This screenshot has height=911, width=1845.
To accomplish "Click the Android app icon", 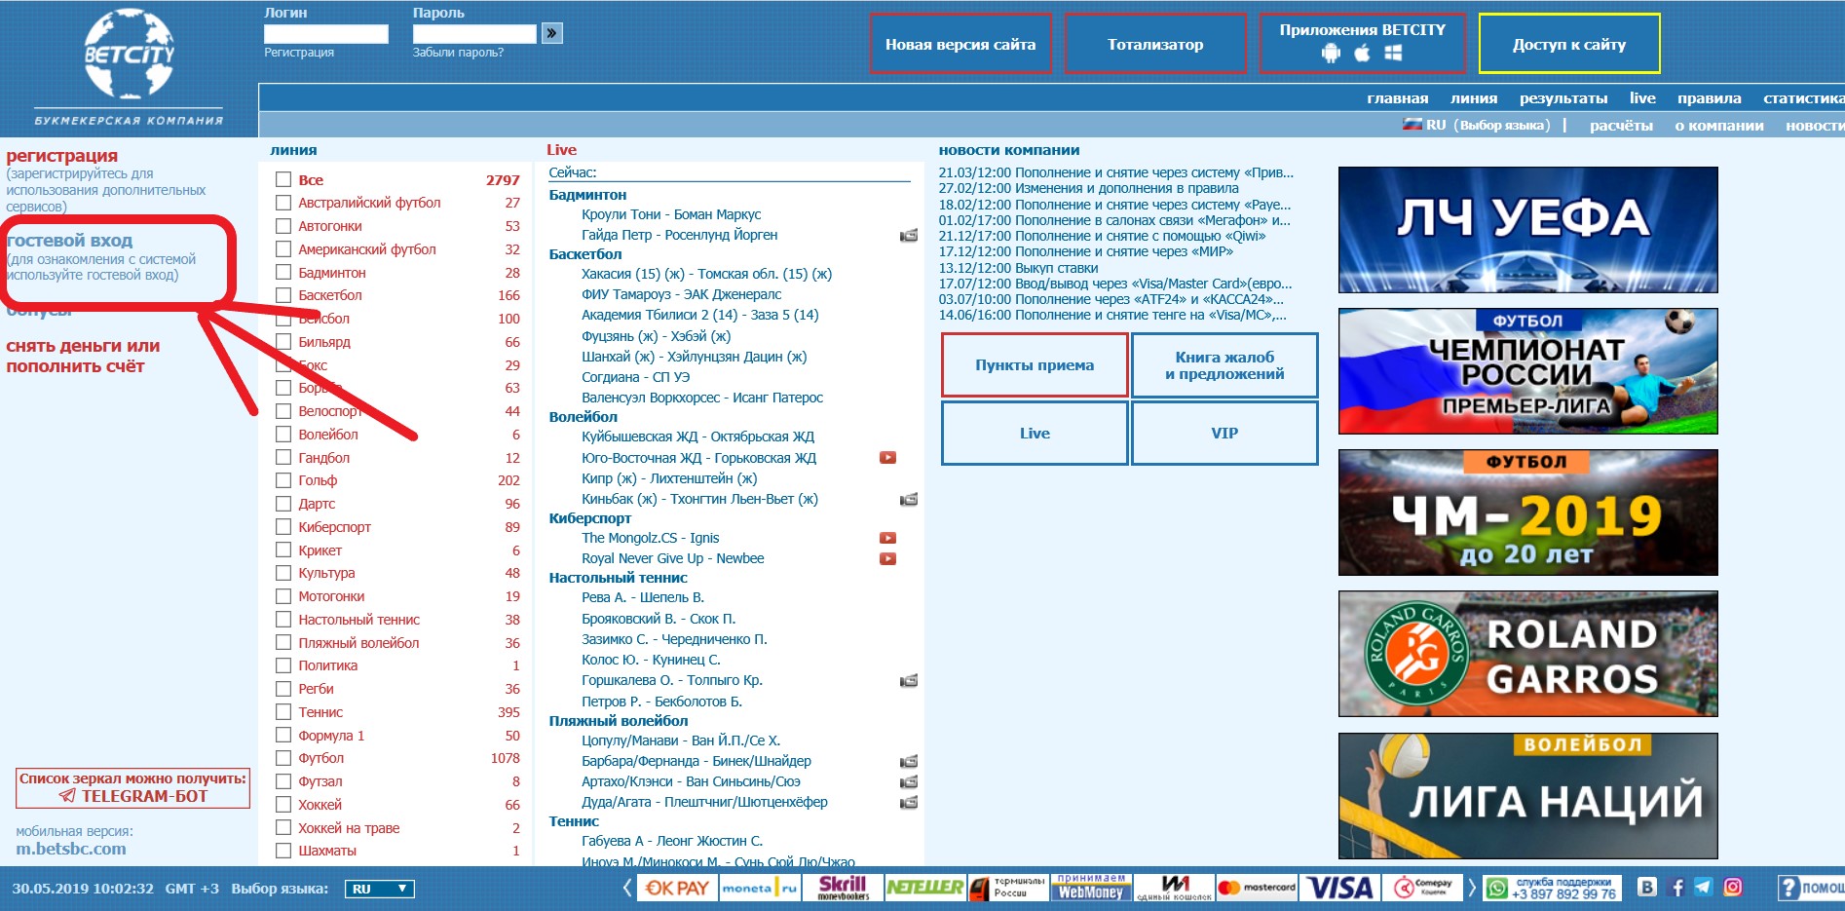I will pos(1331,54).
